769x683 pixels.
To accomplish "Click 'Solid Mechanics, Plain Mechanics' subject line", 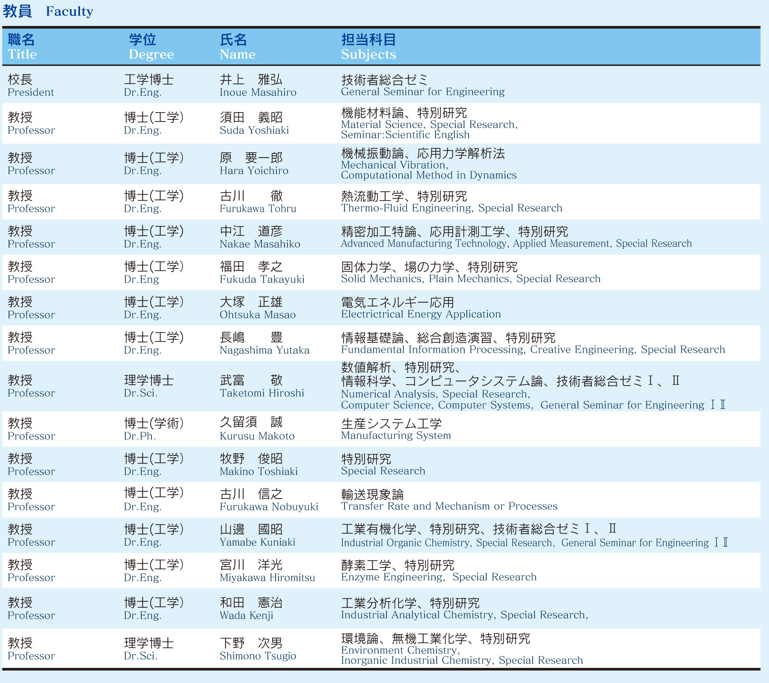I will pos(471,279).
